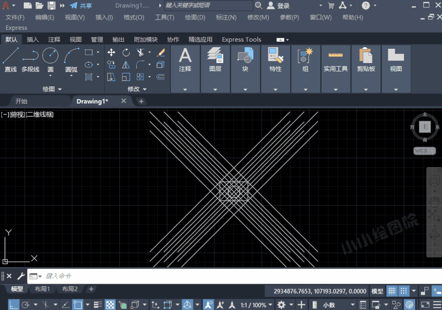Click the ViewCube top face
442x310 pixels.
[x=425, y=127]
